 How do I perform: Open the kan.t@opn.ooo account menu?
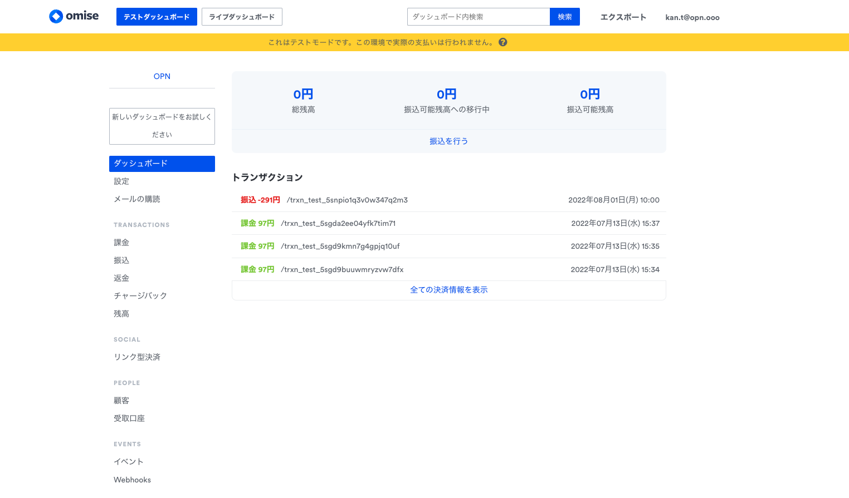(692, 17)
